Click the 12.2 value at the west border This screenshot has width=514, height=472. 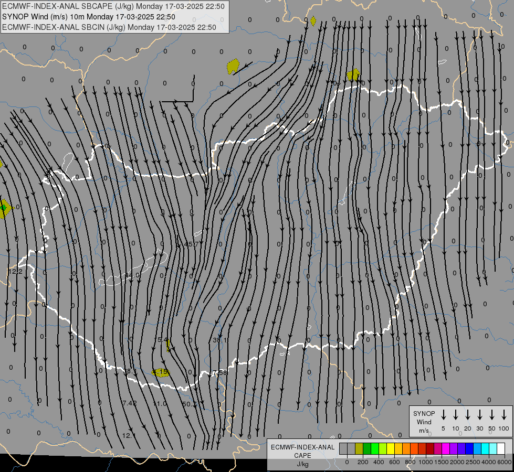tap(15, 272)
